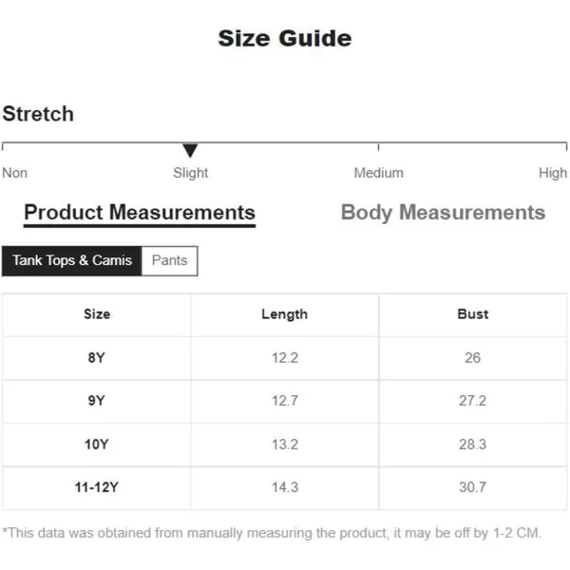Click the 14.3 length value
Screen dimensions: 570x570
(285, 487)
